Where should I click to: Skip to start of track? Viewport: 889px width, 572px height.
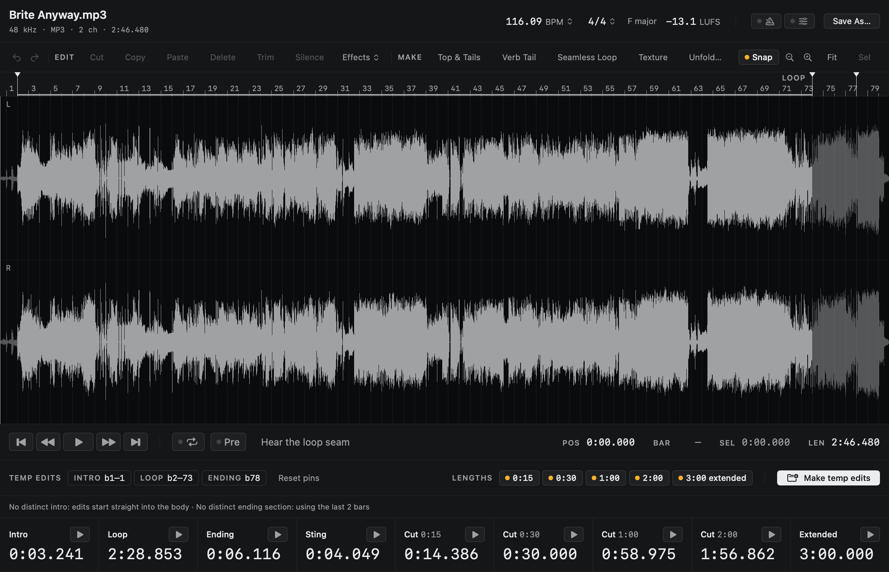point(21,442)
